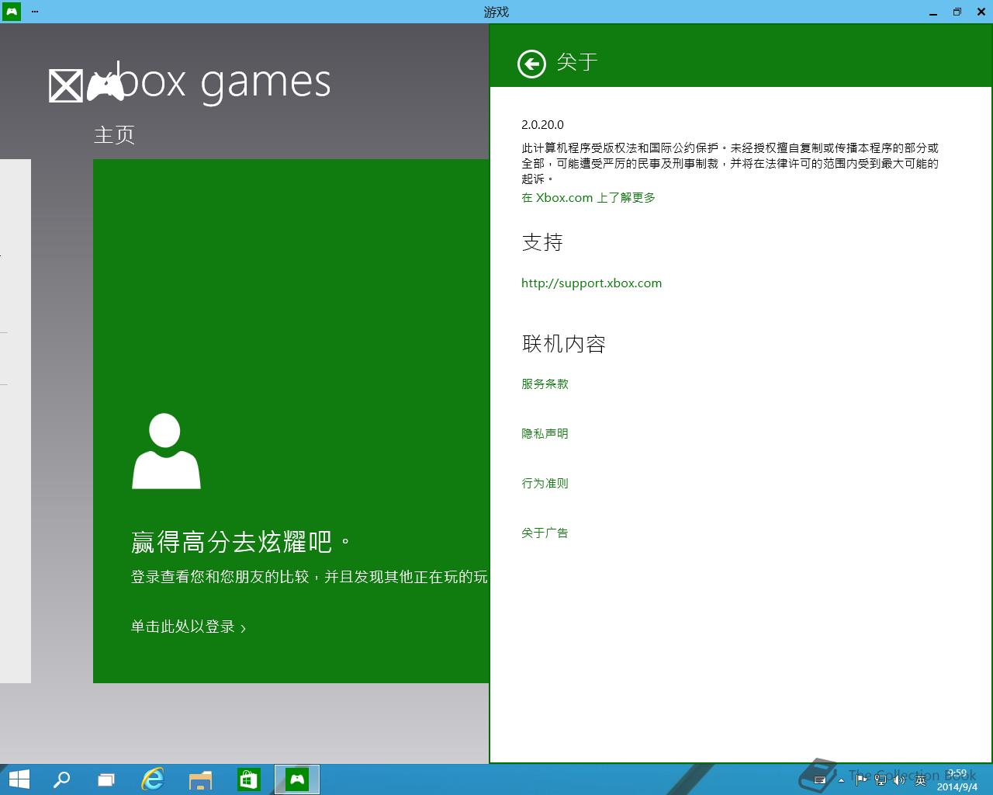Open touch keyboard tray icon

820,780
